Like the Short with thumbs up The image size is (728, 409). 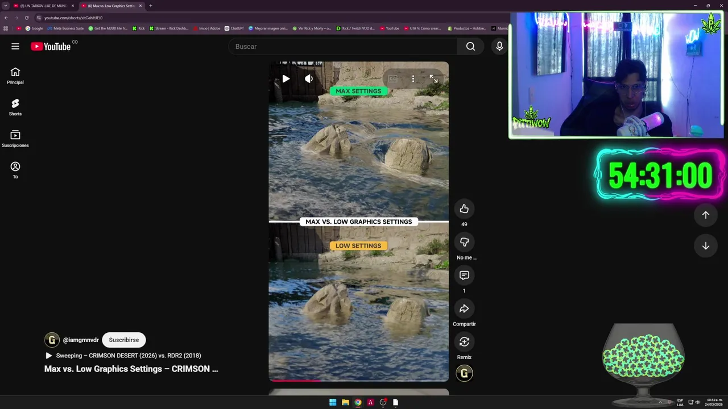point(464,209)
